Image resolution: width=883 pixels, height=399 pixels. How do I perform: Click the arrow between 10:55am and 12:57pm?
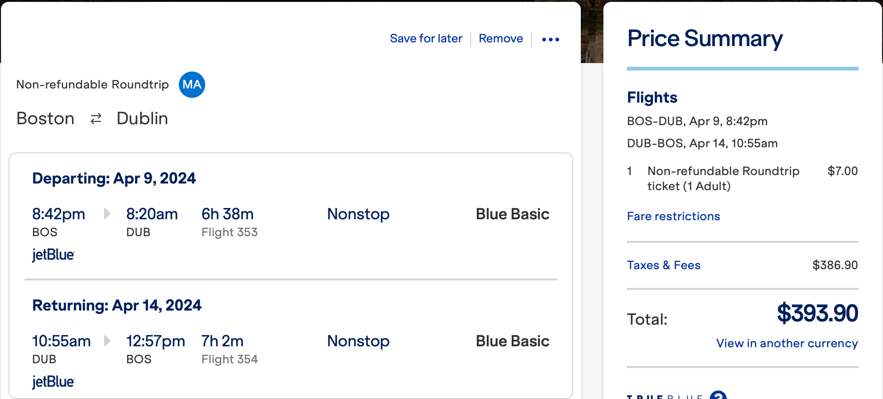pyautogui.click(x=107, y=341)
